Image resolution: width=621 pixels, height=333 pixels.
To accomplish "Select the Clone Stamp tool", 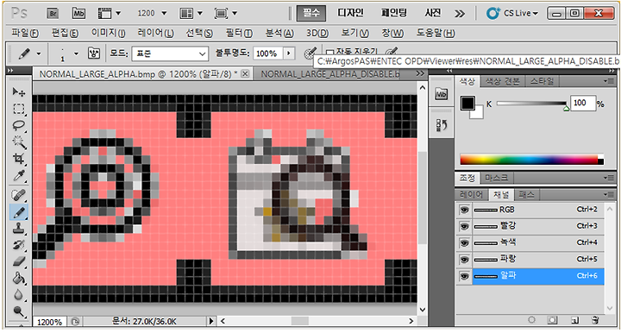I will [x=19, y=229].
